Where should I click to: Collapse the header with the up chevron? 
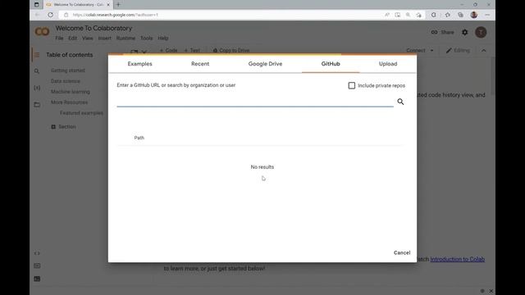[x=484, y=51]
